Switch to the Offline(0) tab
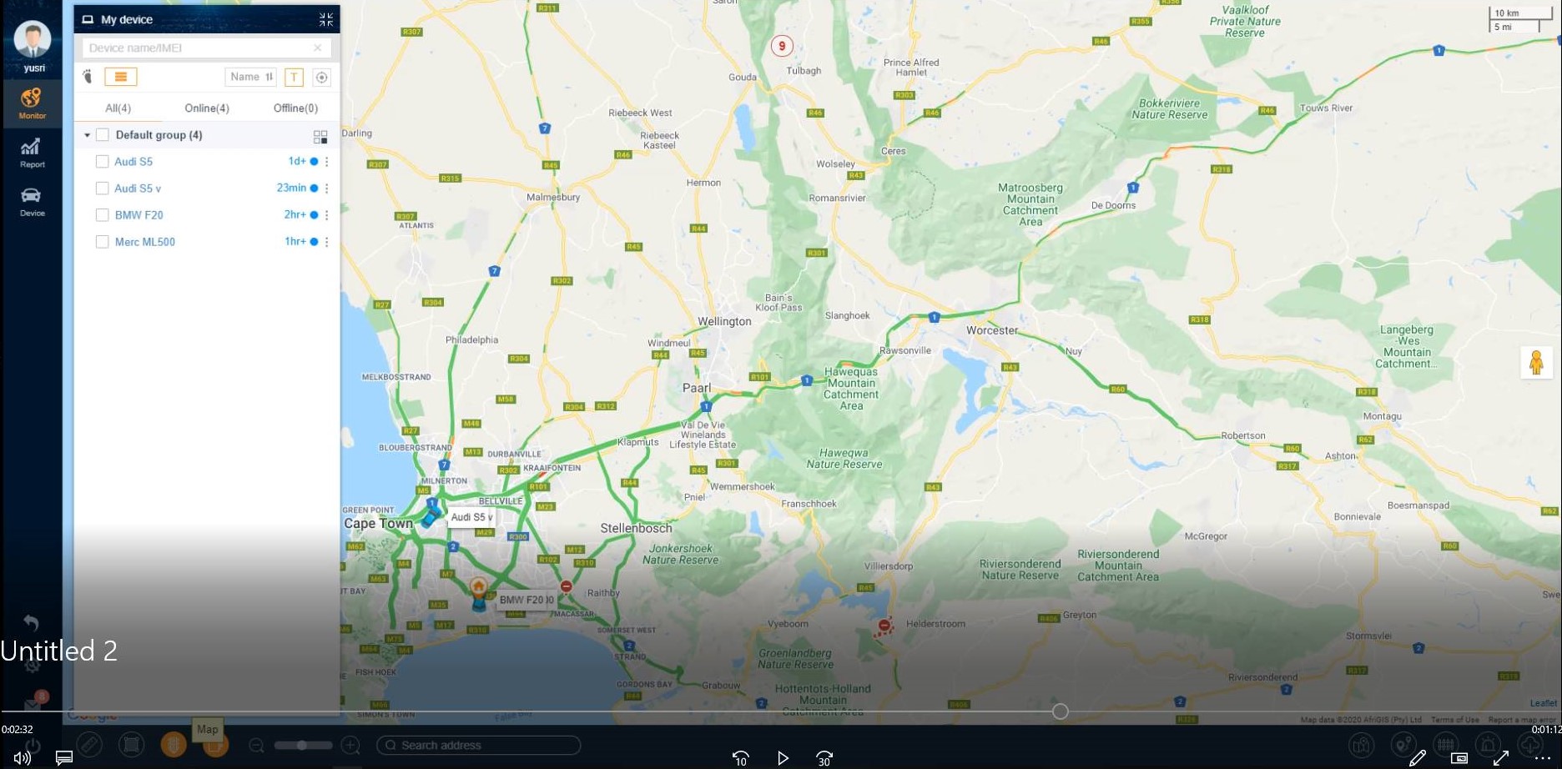Image resolution: width=1562 pixels, height=769 pixels. 295,108
